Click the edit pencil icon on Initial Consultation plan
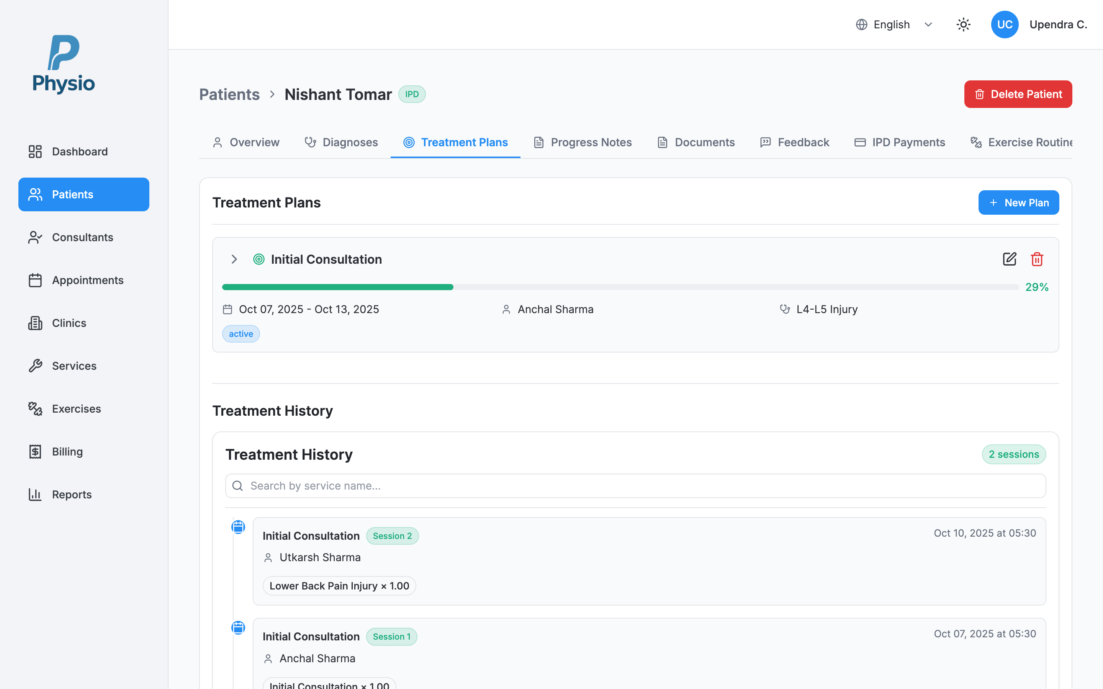The image size is (1103, 689). [1009, 259]
